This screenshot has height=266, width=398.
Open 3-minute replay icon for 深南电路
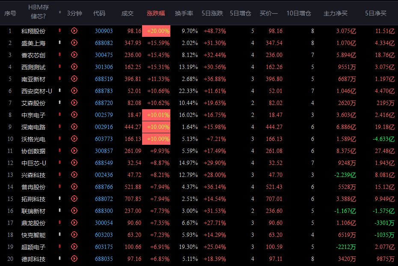(x=74, y=127)
